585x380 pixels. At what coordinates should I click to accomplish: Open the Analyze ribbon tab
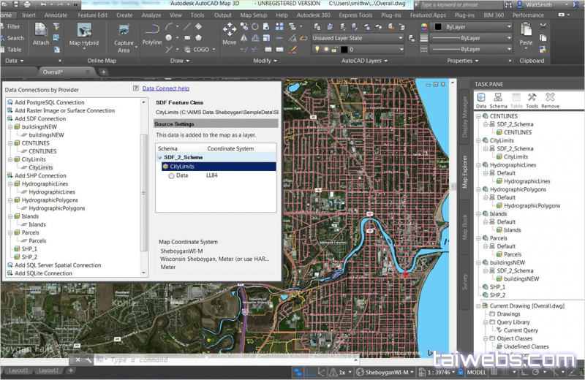(x=151, y=15)
